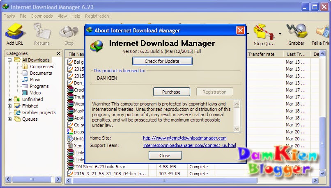Click the 4.58 MB size cell
The image size is (331, 188).
(167, 167)
